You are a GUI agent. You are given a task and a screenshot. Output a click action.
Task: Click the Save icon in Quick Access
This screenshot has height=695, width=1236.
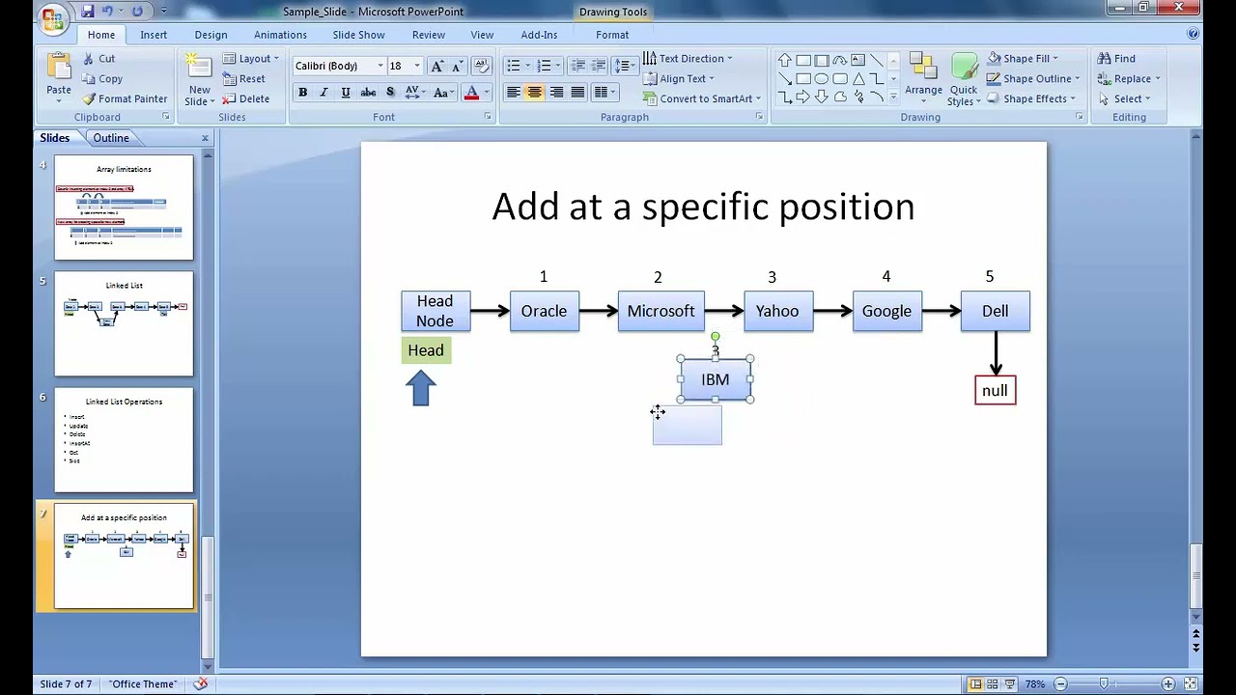[87, 11]
